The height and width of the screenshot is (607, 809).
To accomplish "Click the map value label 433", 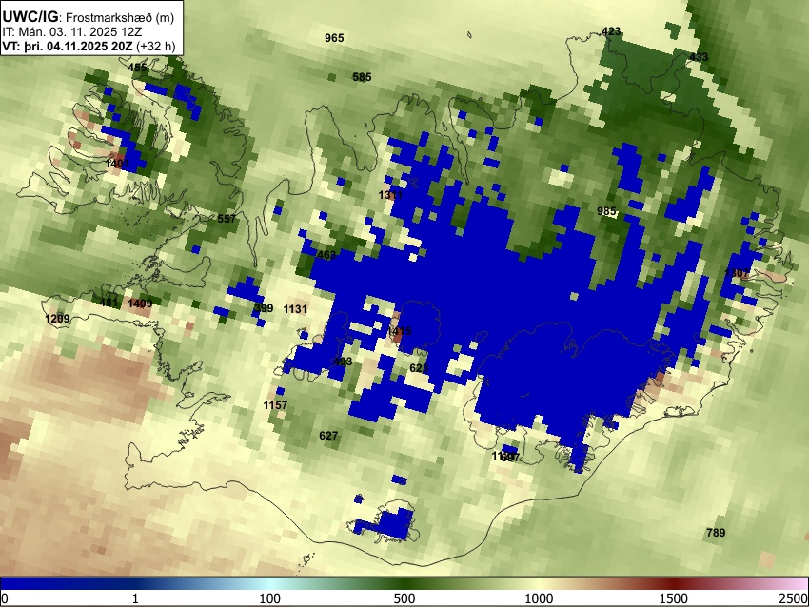I will pyautogui.click(x=699, y=57).
